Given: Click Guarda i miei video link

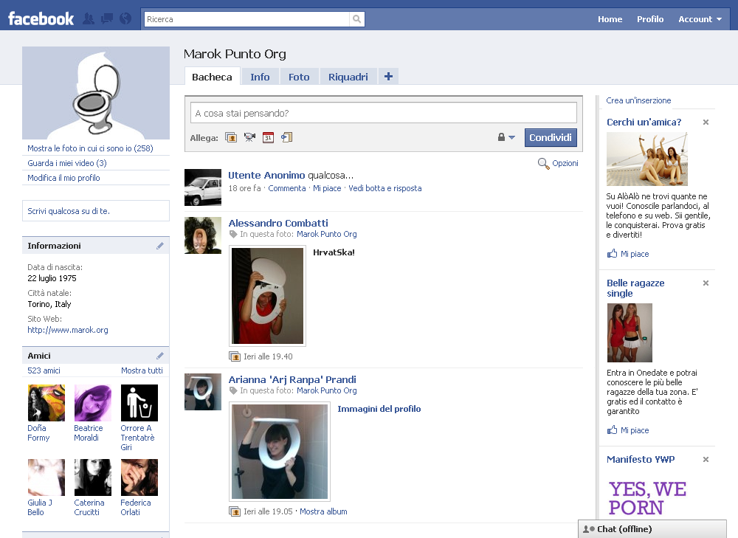Looking at the screenshot, I should tap(67, 163).
